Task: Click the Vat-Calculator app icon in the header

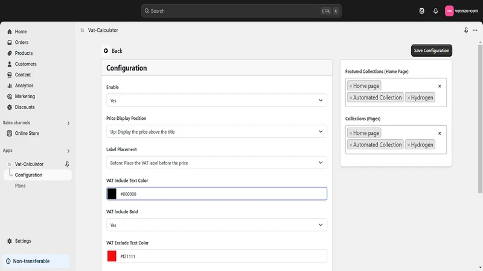Action: pos(82,30)
